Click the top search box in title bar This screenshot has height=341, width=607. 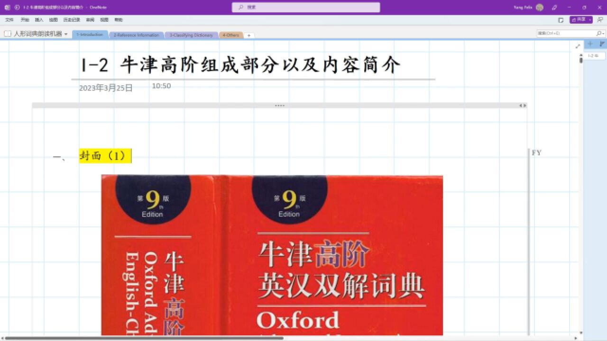pyautogui.click(x=306, y=7)
